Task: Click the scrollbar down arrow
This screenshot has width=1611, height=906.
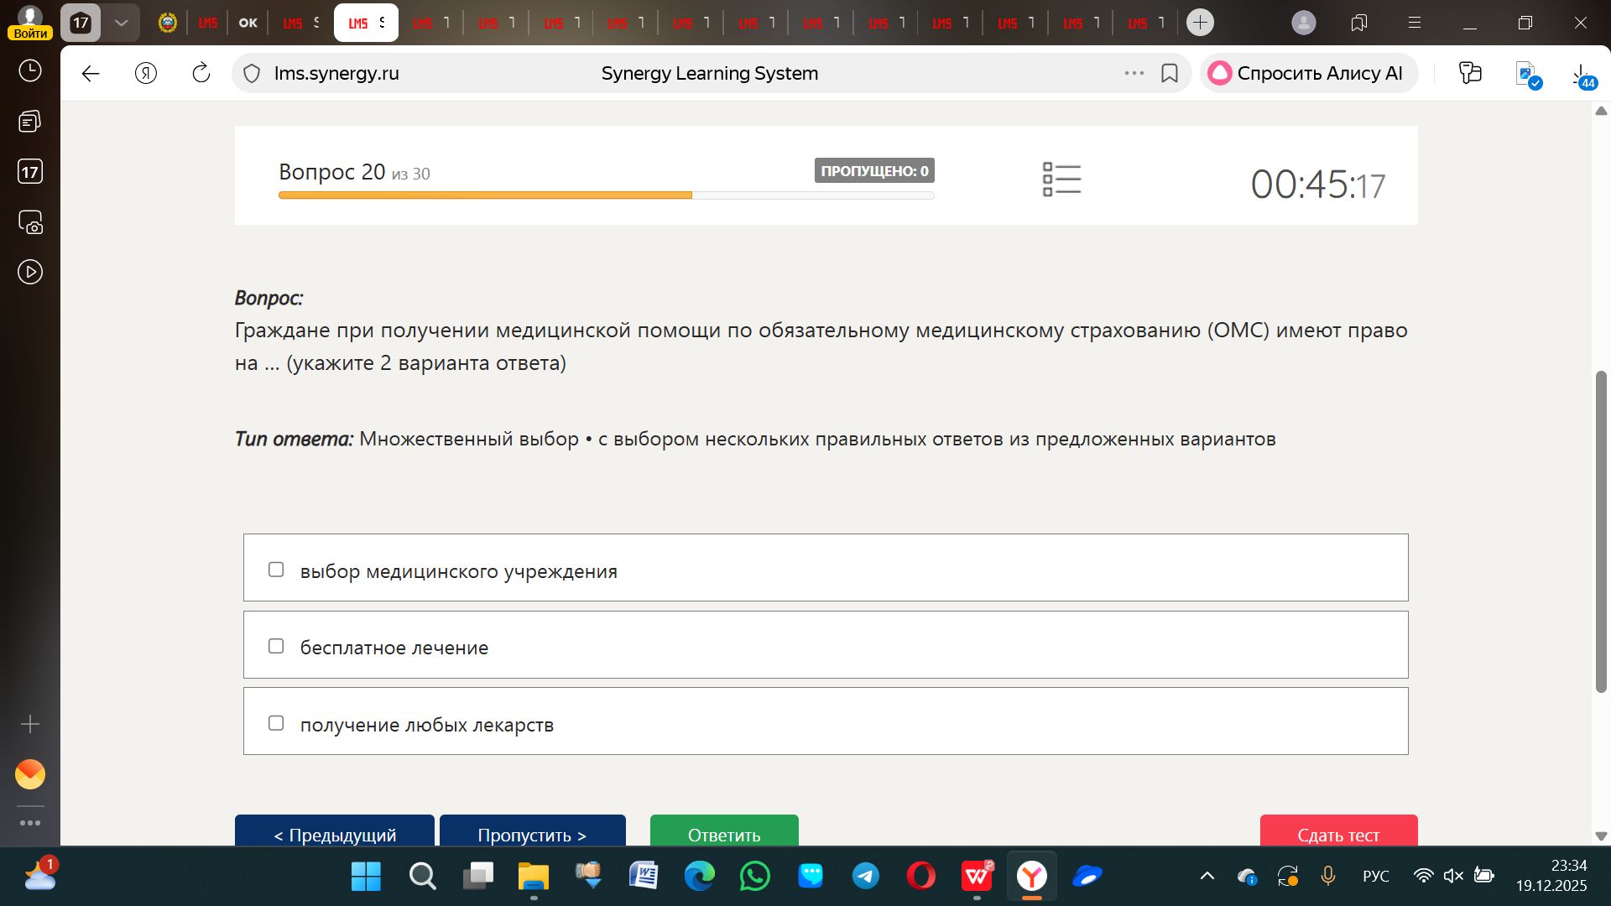Action: 1601,836
